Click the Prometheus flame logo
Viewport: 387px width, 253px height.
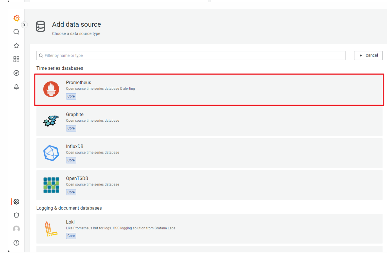click(x=51, y=89)
